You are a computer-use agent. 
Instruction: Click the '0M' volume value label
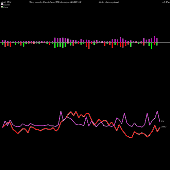163,121
